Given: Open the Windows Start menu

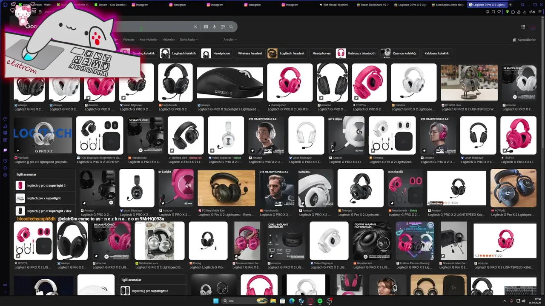Looking at the screenshot, I should click(216, 301).
